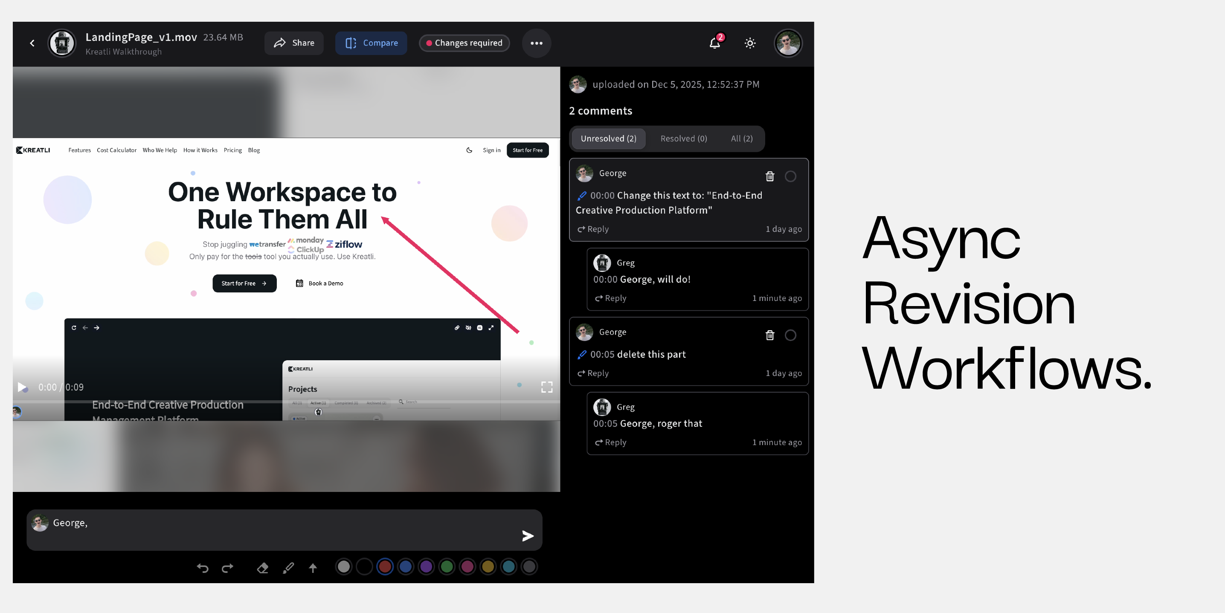Mark the 'Change this text' comment as resolved
The width and height of the screenshot is (1225, 613).
click(790, 176)
